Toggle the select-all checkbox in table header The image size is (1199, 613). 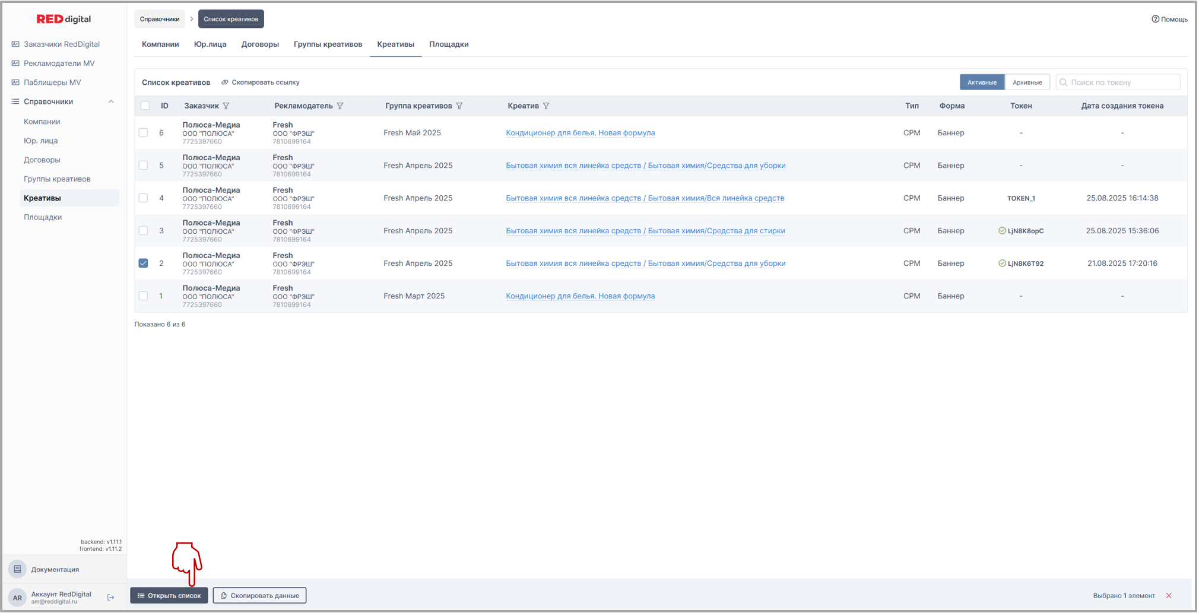pos(145,106)
